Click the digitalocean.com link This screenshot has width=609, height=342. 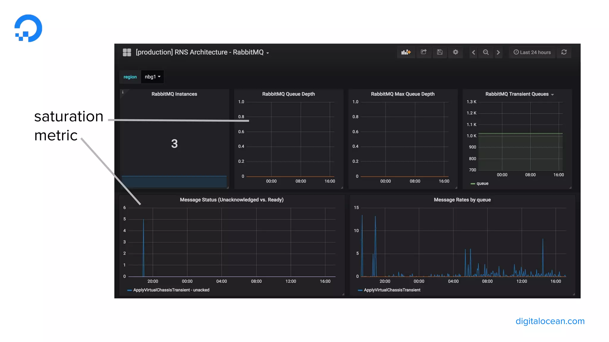coord(550,321)
